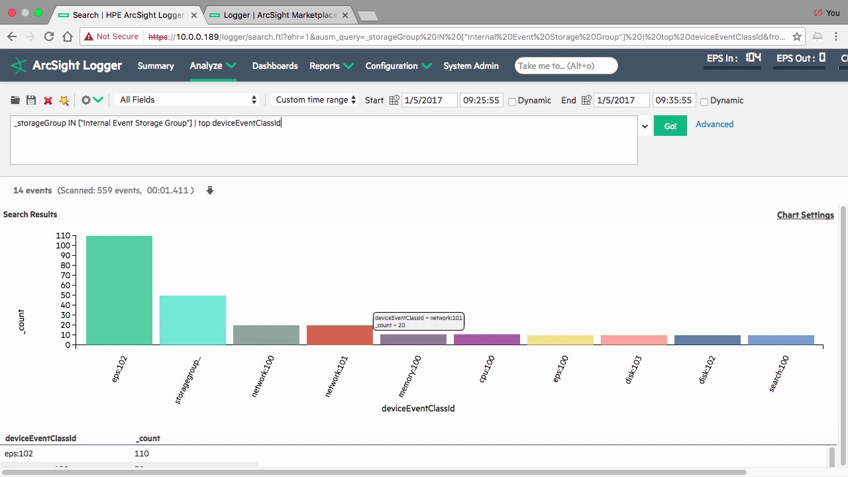Run the search with the Go! button
848x477 pixels.
(x=670, y=126)
